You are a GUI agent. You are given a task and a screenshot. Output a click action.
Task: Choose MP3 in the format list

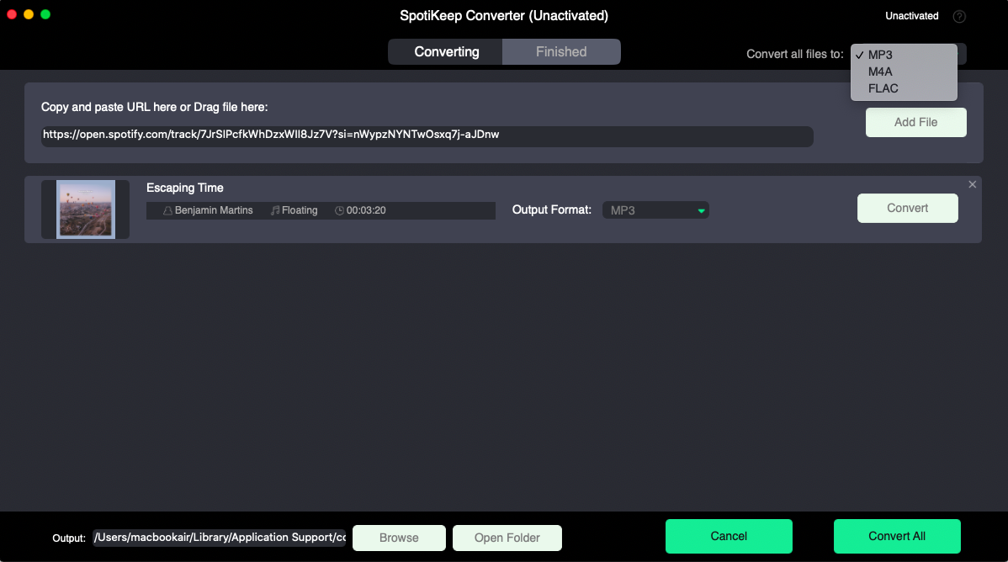pyautogui.click(x=904, y=55)
